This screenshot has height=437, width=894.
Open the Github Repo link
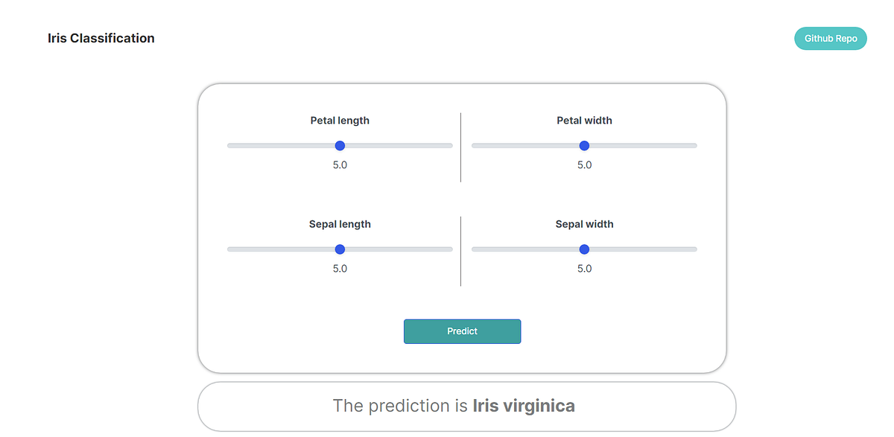point(830,38)
